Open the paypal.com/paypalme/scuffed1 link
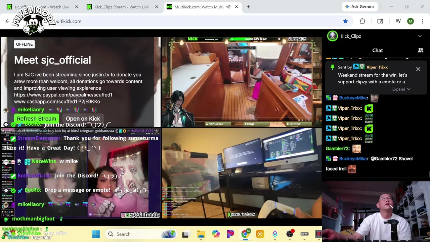This screenshot has height=242, width=430. pos(63,95)
